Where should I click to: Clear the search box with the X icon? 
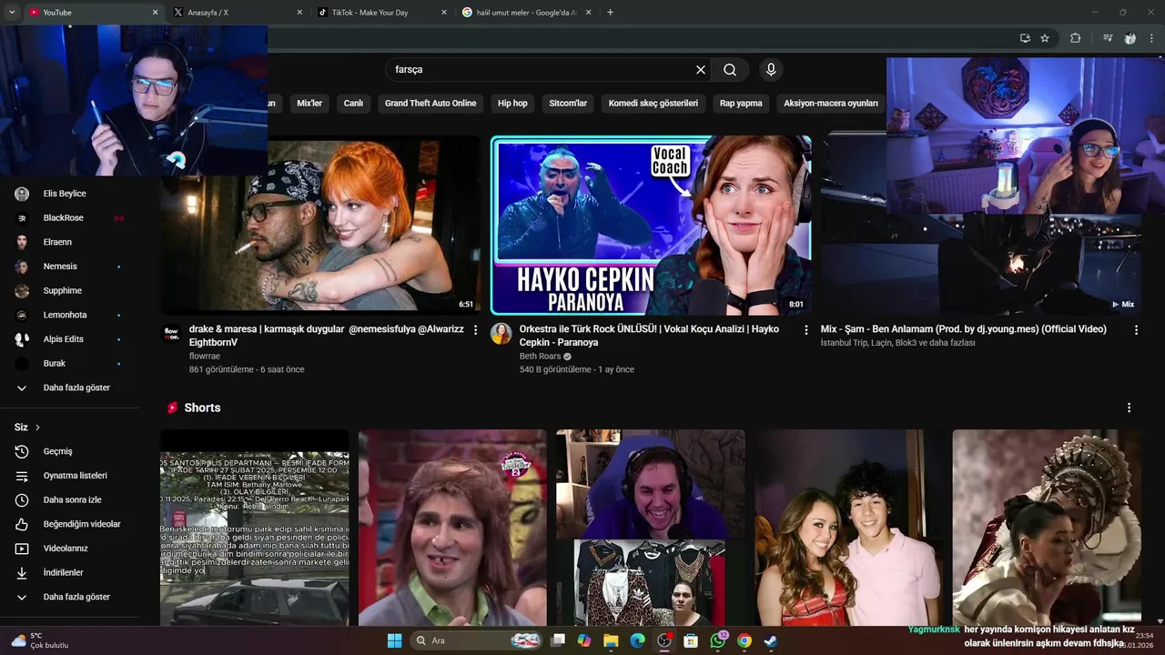click(701, 70)
